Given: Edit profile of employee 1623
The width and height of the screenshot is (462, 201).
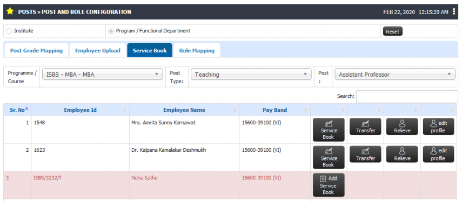Looking at the screenshot, I should coord(438,154).
